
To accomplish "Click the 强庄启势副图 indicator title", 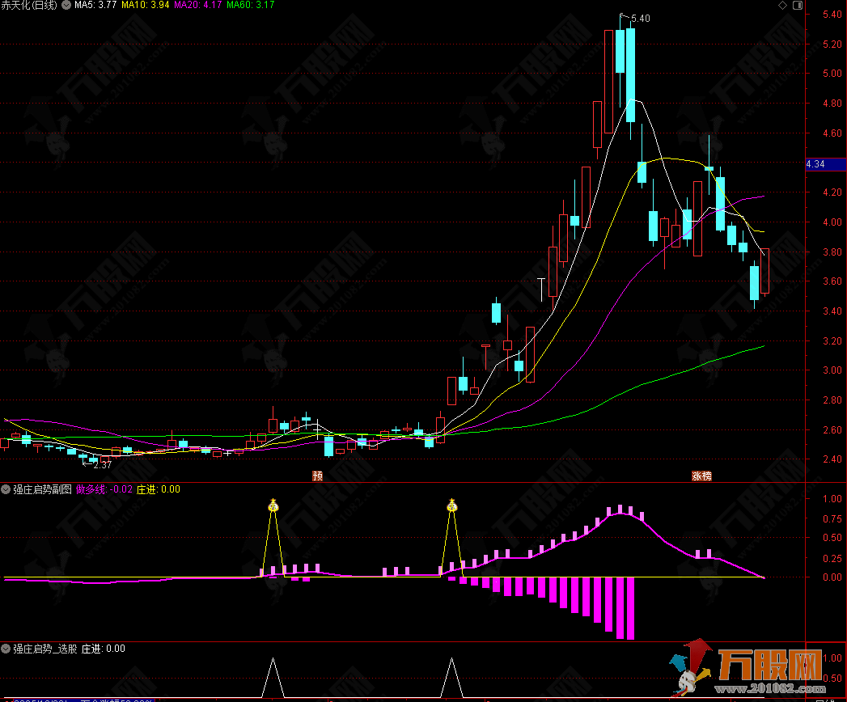I will 42,489.
